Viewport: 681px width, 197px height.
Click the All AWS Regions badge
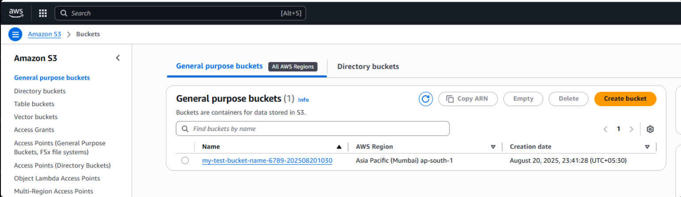(293, 67)
